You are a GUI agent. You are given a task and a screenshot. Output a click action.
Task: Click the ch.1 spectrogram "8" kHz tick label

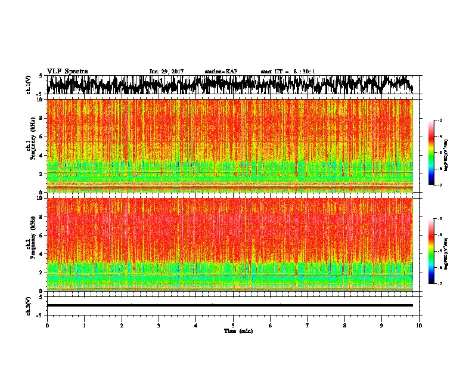click(x=42, y=118)
